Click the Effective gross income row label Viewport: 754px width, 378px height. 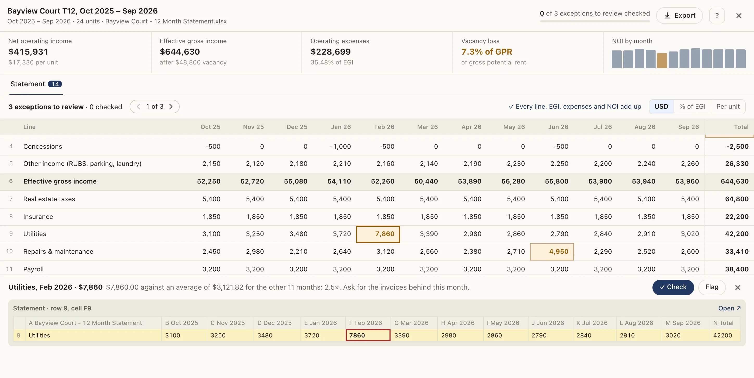(x=60, y=181)
